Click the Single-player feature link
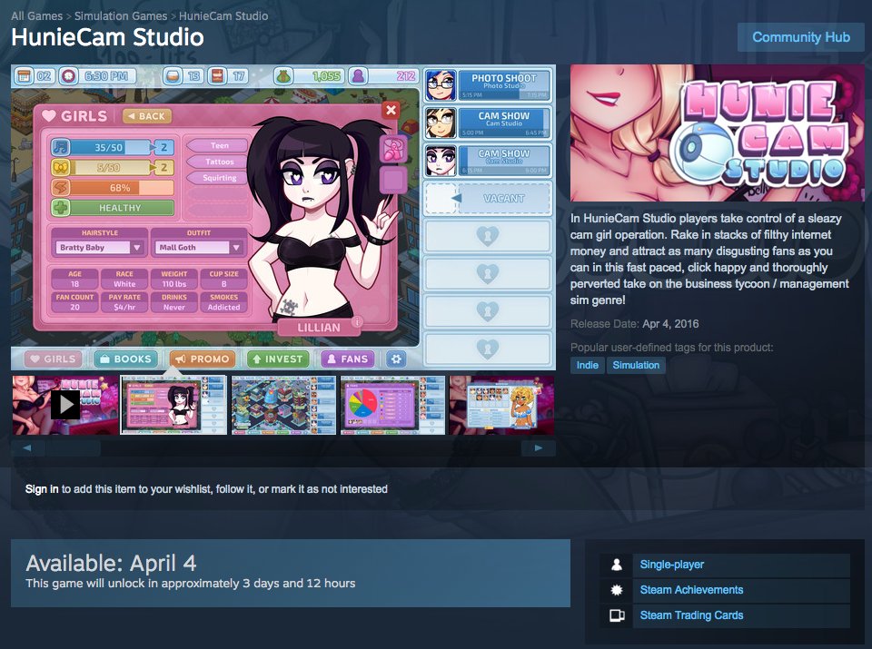872x649 pixels. click(672, 565)
